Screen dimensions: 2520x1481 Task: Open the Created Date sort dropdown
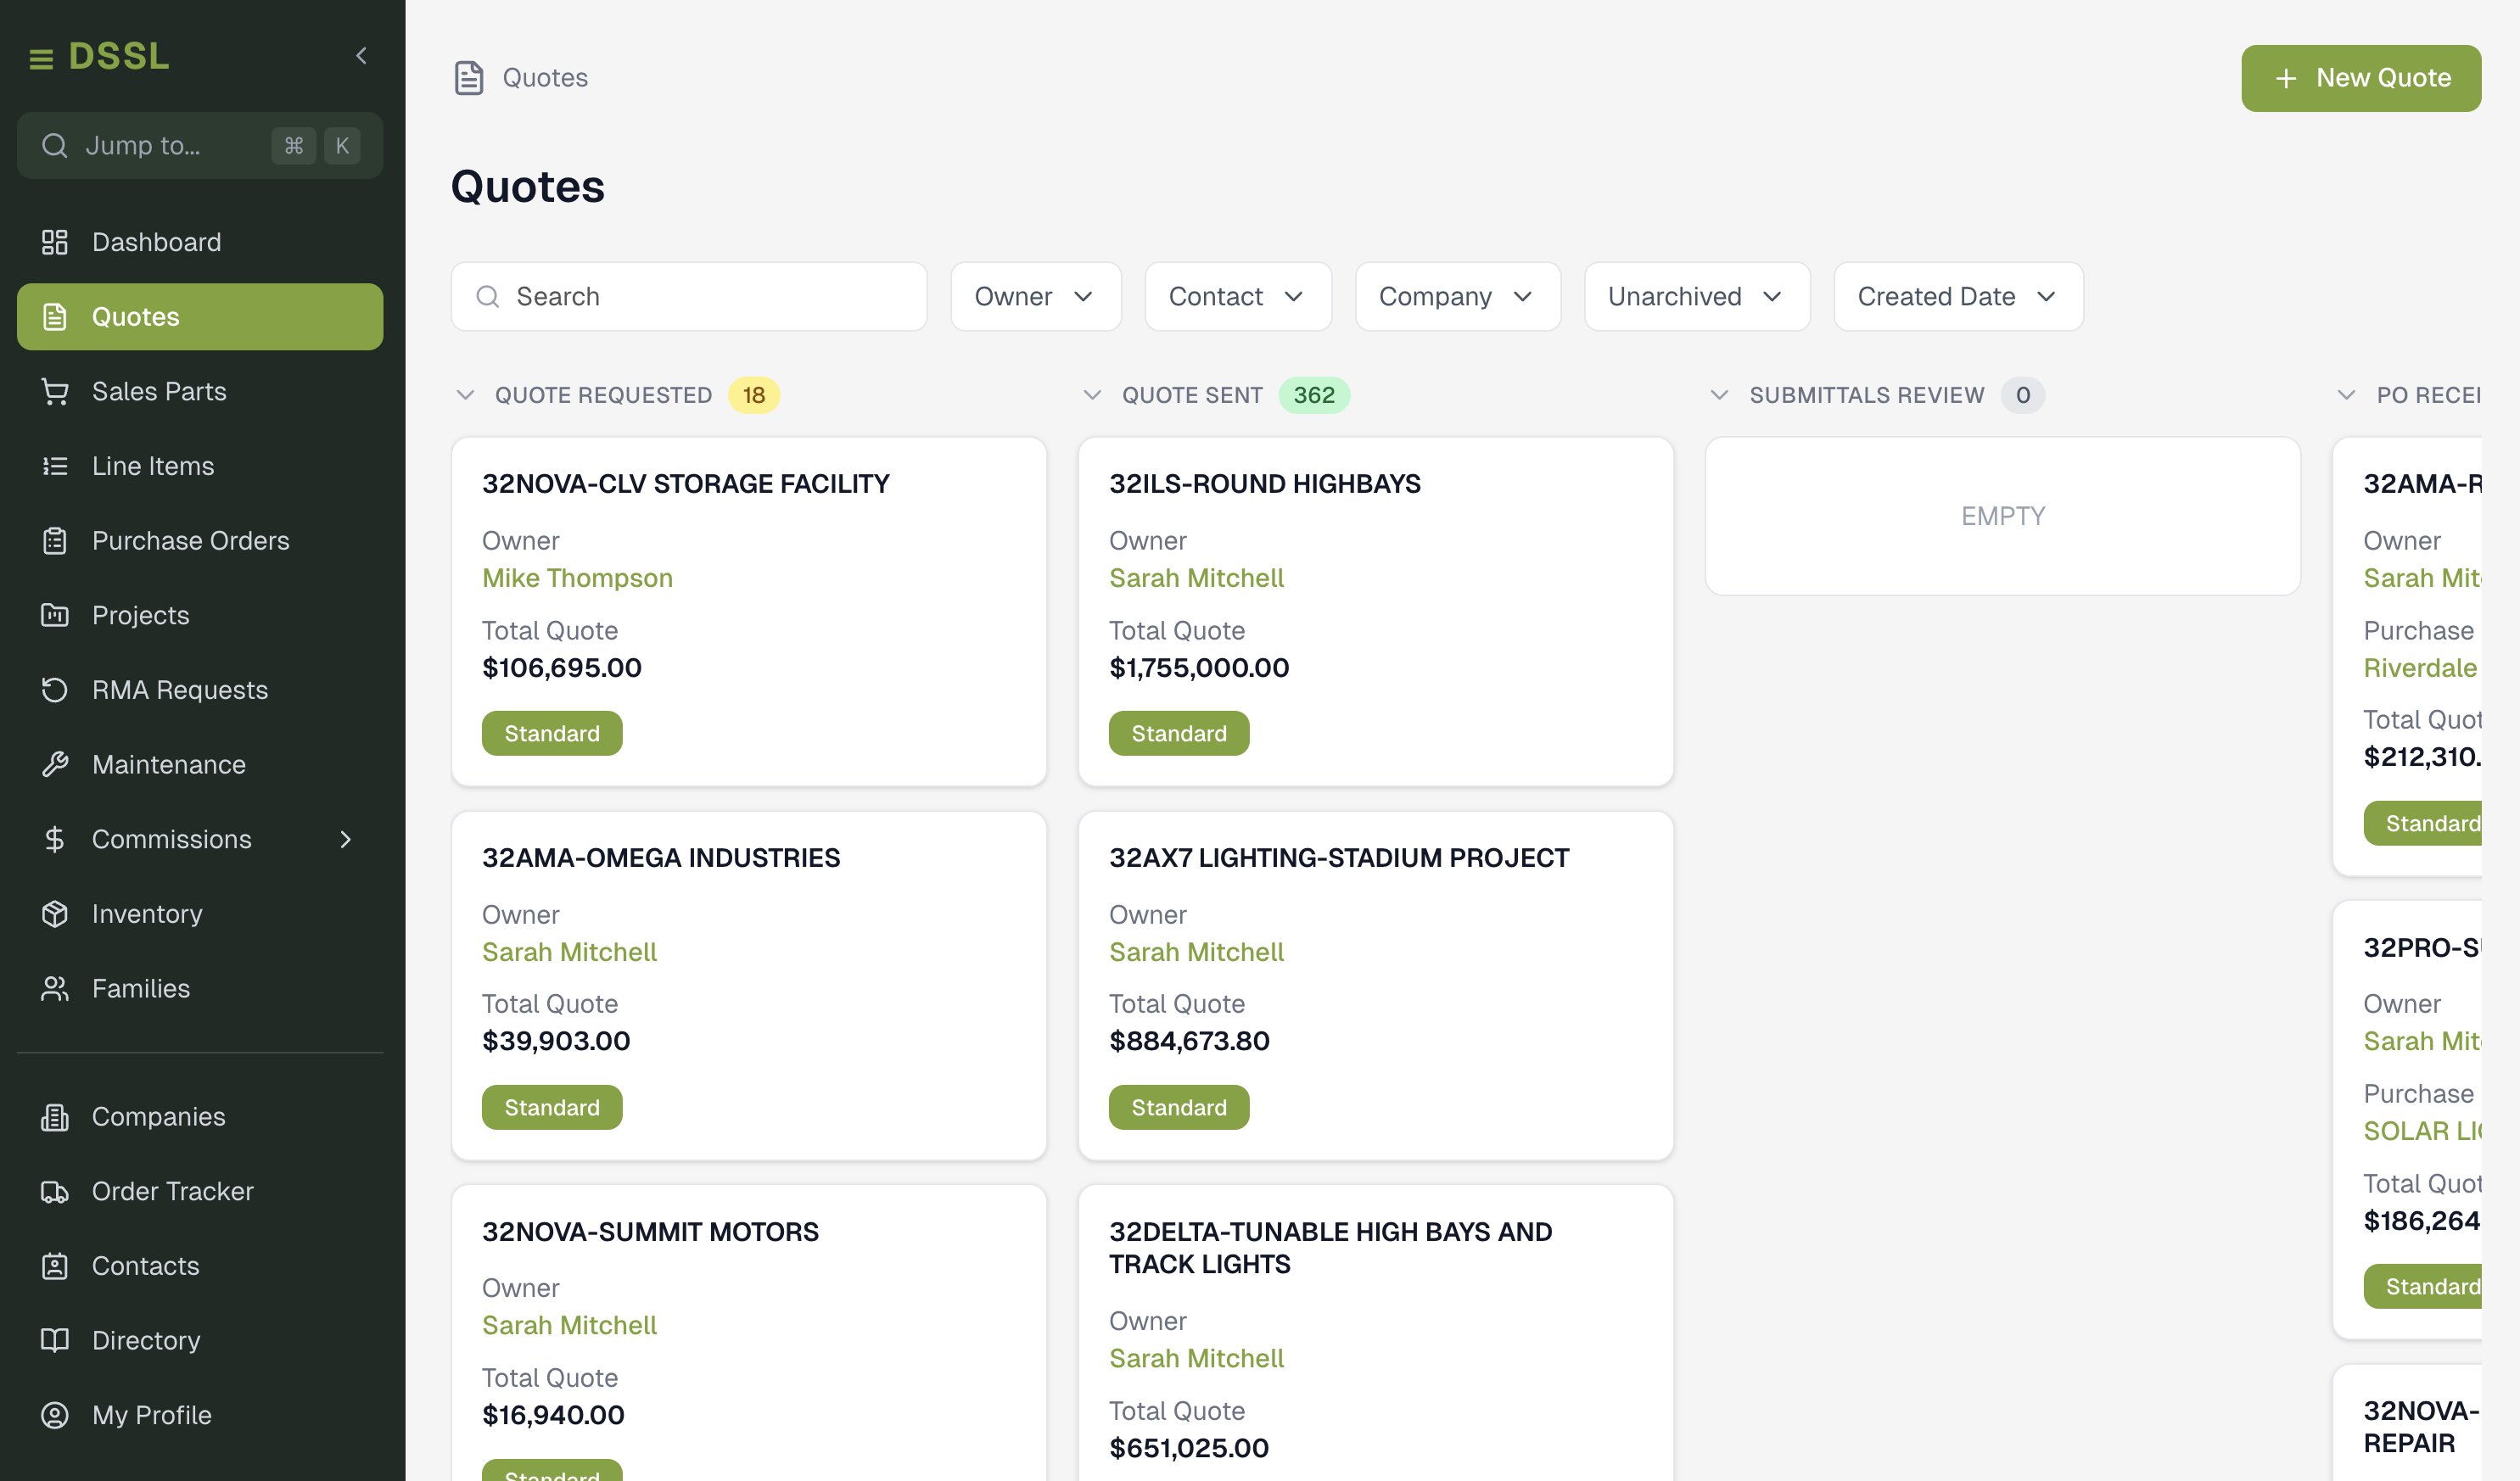pyautogui.click(x=1957, y=297)
